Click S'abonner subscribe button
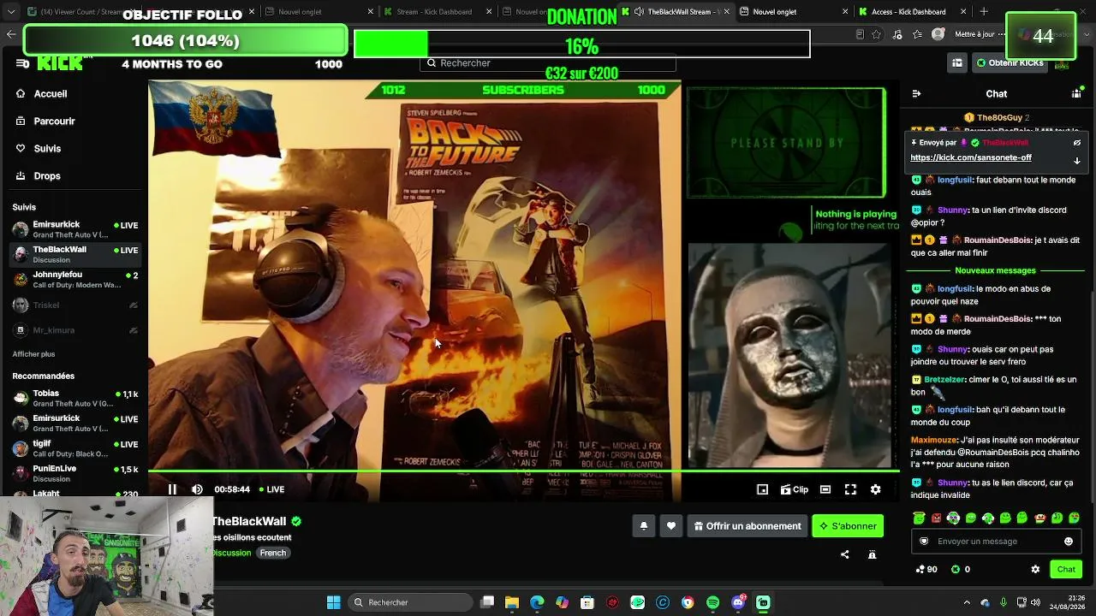Viewport: 1096px width, 616px height. pos(848,526)
